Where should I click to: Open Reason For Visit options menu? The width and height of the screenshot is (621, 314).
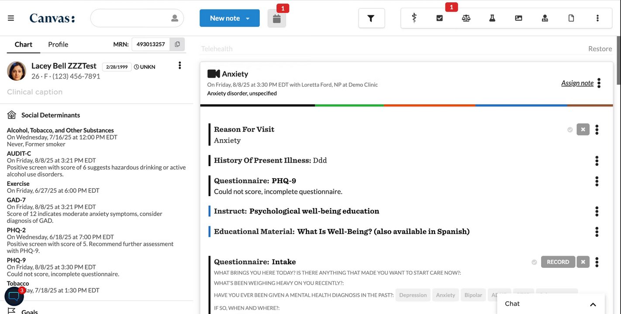click(597, 130)
